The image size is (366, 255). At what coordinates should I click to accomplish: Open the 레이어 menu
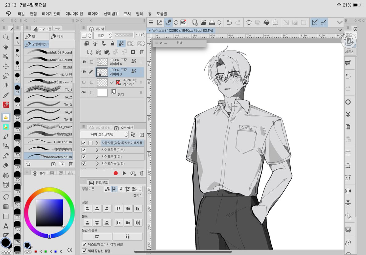point(93,14)
